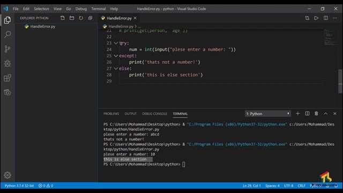Open the View menu
The width and height of the screenshot is (343, 193).
(x=57, y=9)
